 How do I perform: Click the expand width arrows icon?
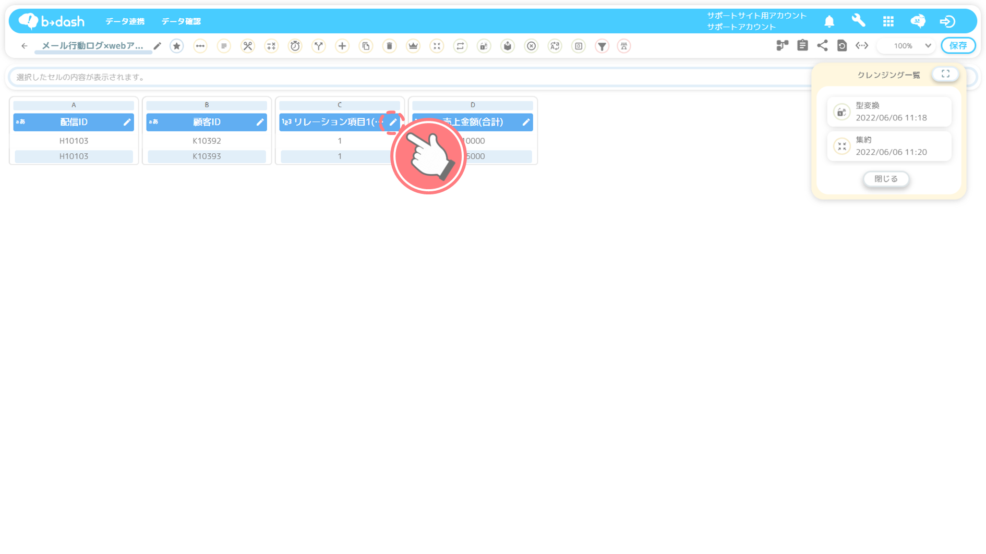[862, 46]
